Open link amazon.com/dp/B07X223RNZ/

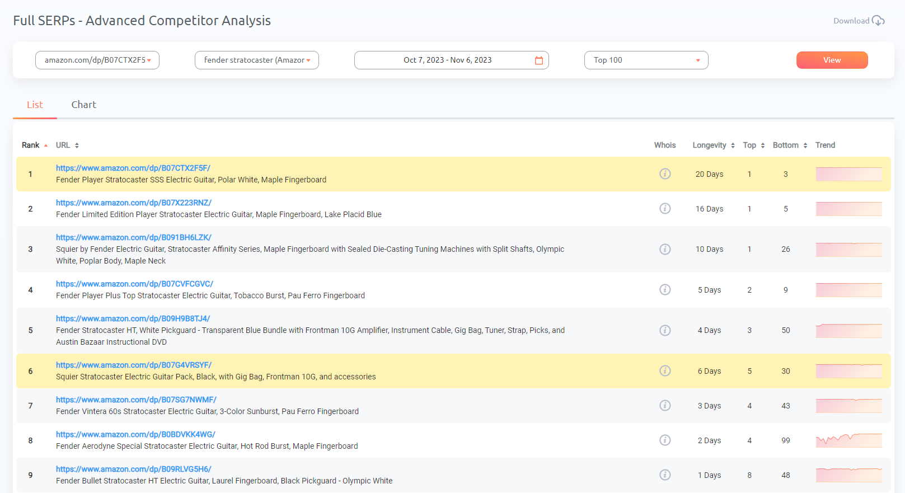coord(134,203)
